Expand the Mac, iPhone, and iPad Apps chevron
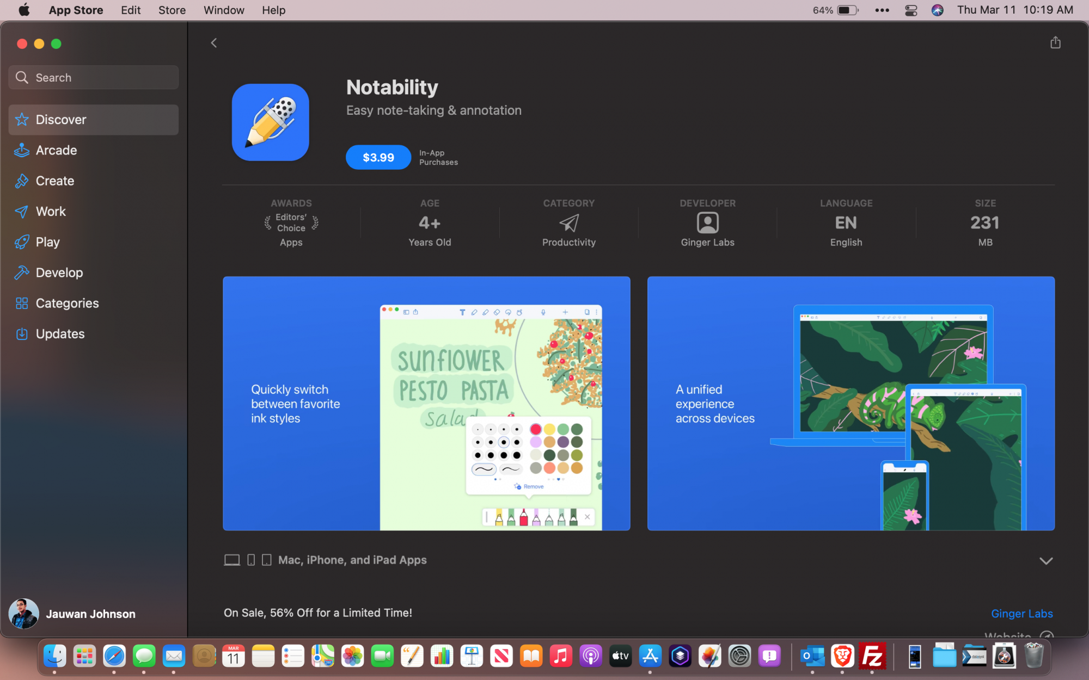This screenshot has width=1089, height=680. tap(1045, 560)
